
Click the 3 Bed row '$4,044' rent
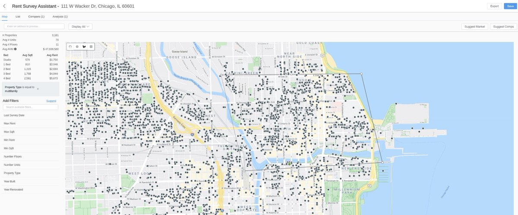pyautogui.click(x=54, y=74)
